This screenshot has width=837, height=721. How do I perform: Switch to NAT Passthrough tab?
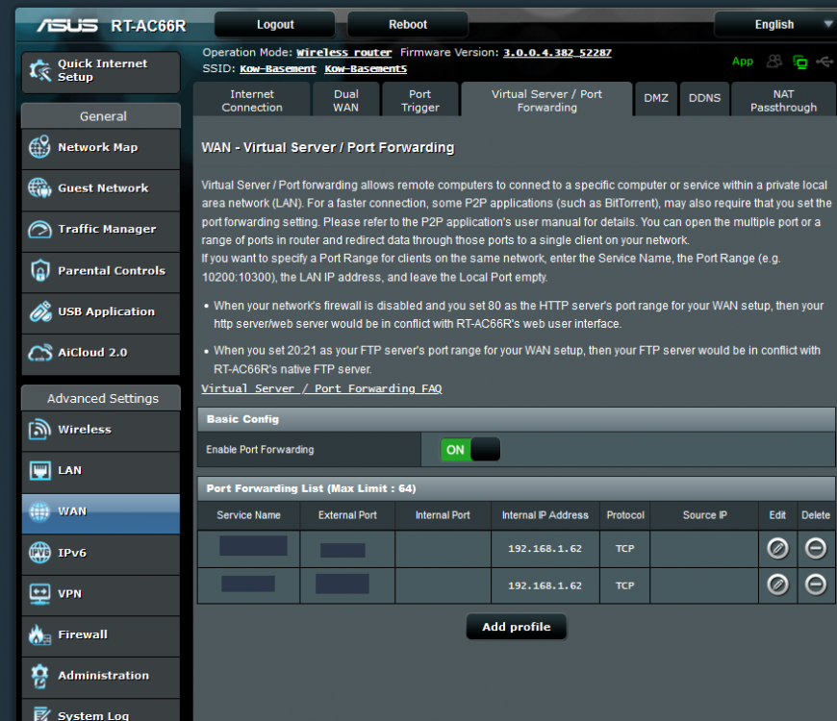tap(783, 100)
